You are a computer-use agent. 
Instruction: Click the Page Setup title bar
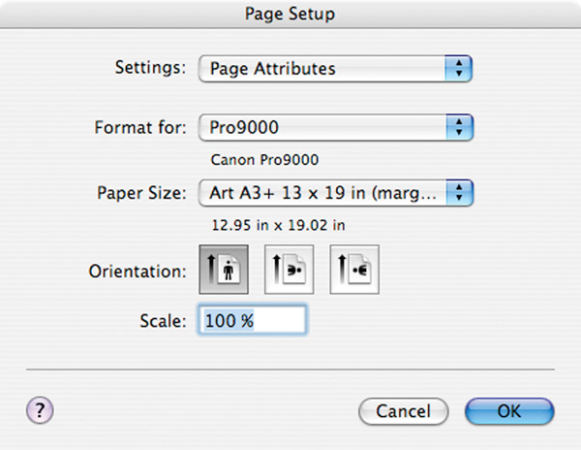click(290, 15)
